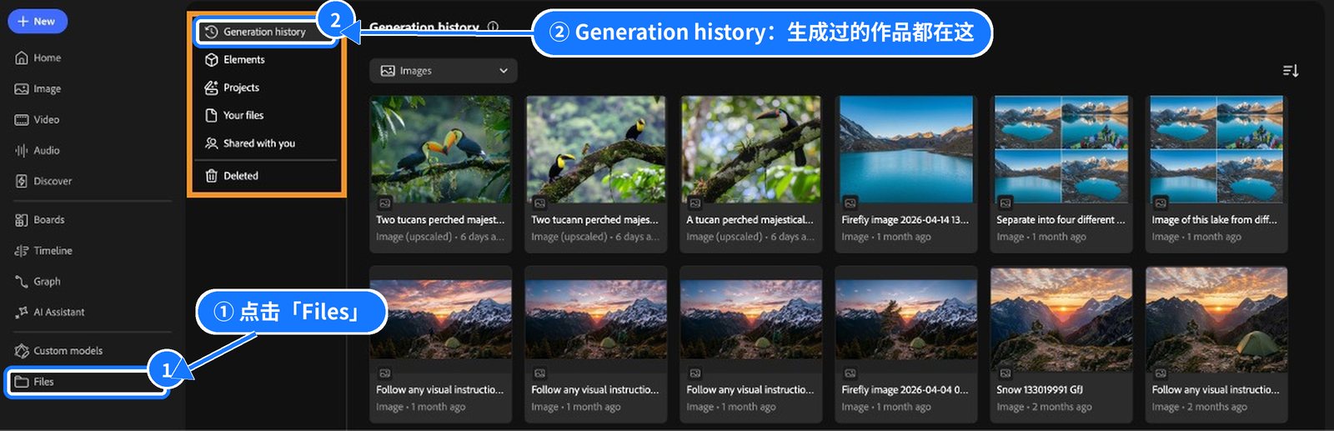This screenshot has width=1334, height=431.
Task: Click info icon beside Generation history heading
Action: [493, 27]
